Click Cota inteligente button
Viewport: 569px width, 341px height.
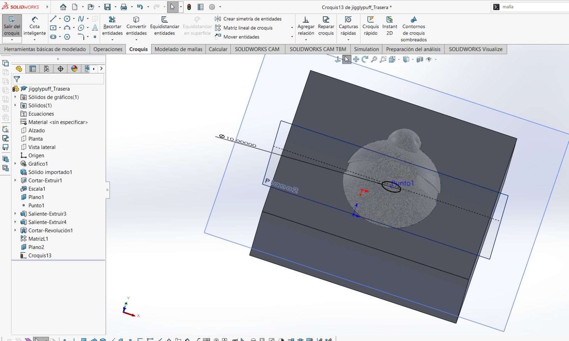34,26
